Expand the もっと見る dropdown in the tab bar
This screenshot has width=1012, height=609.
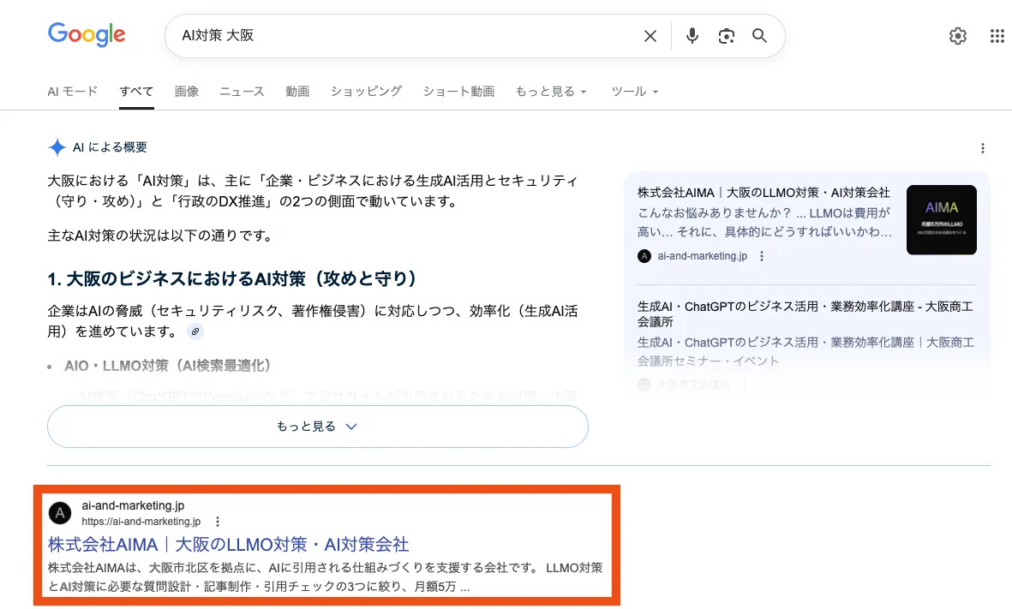[550, 92]
